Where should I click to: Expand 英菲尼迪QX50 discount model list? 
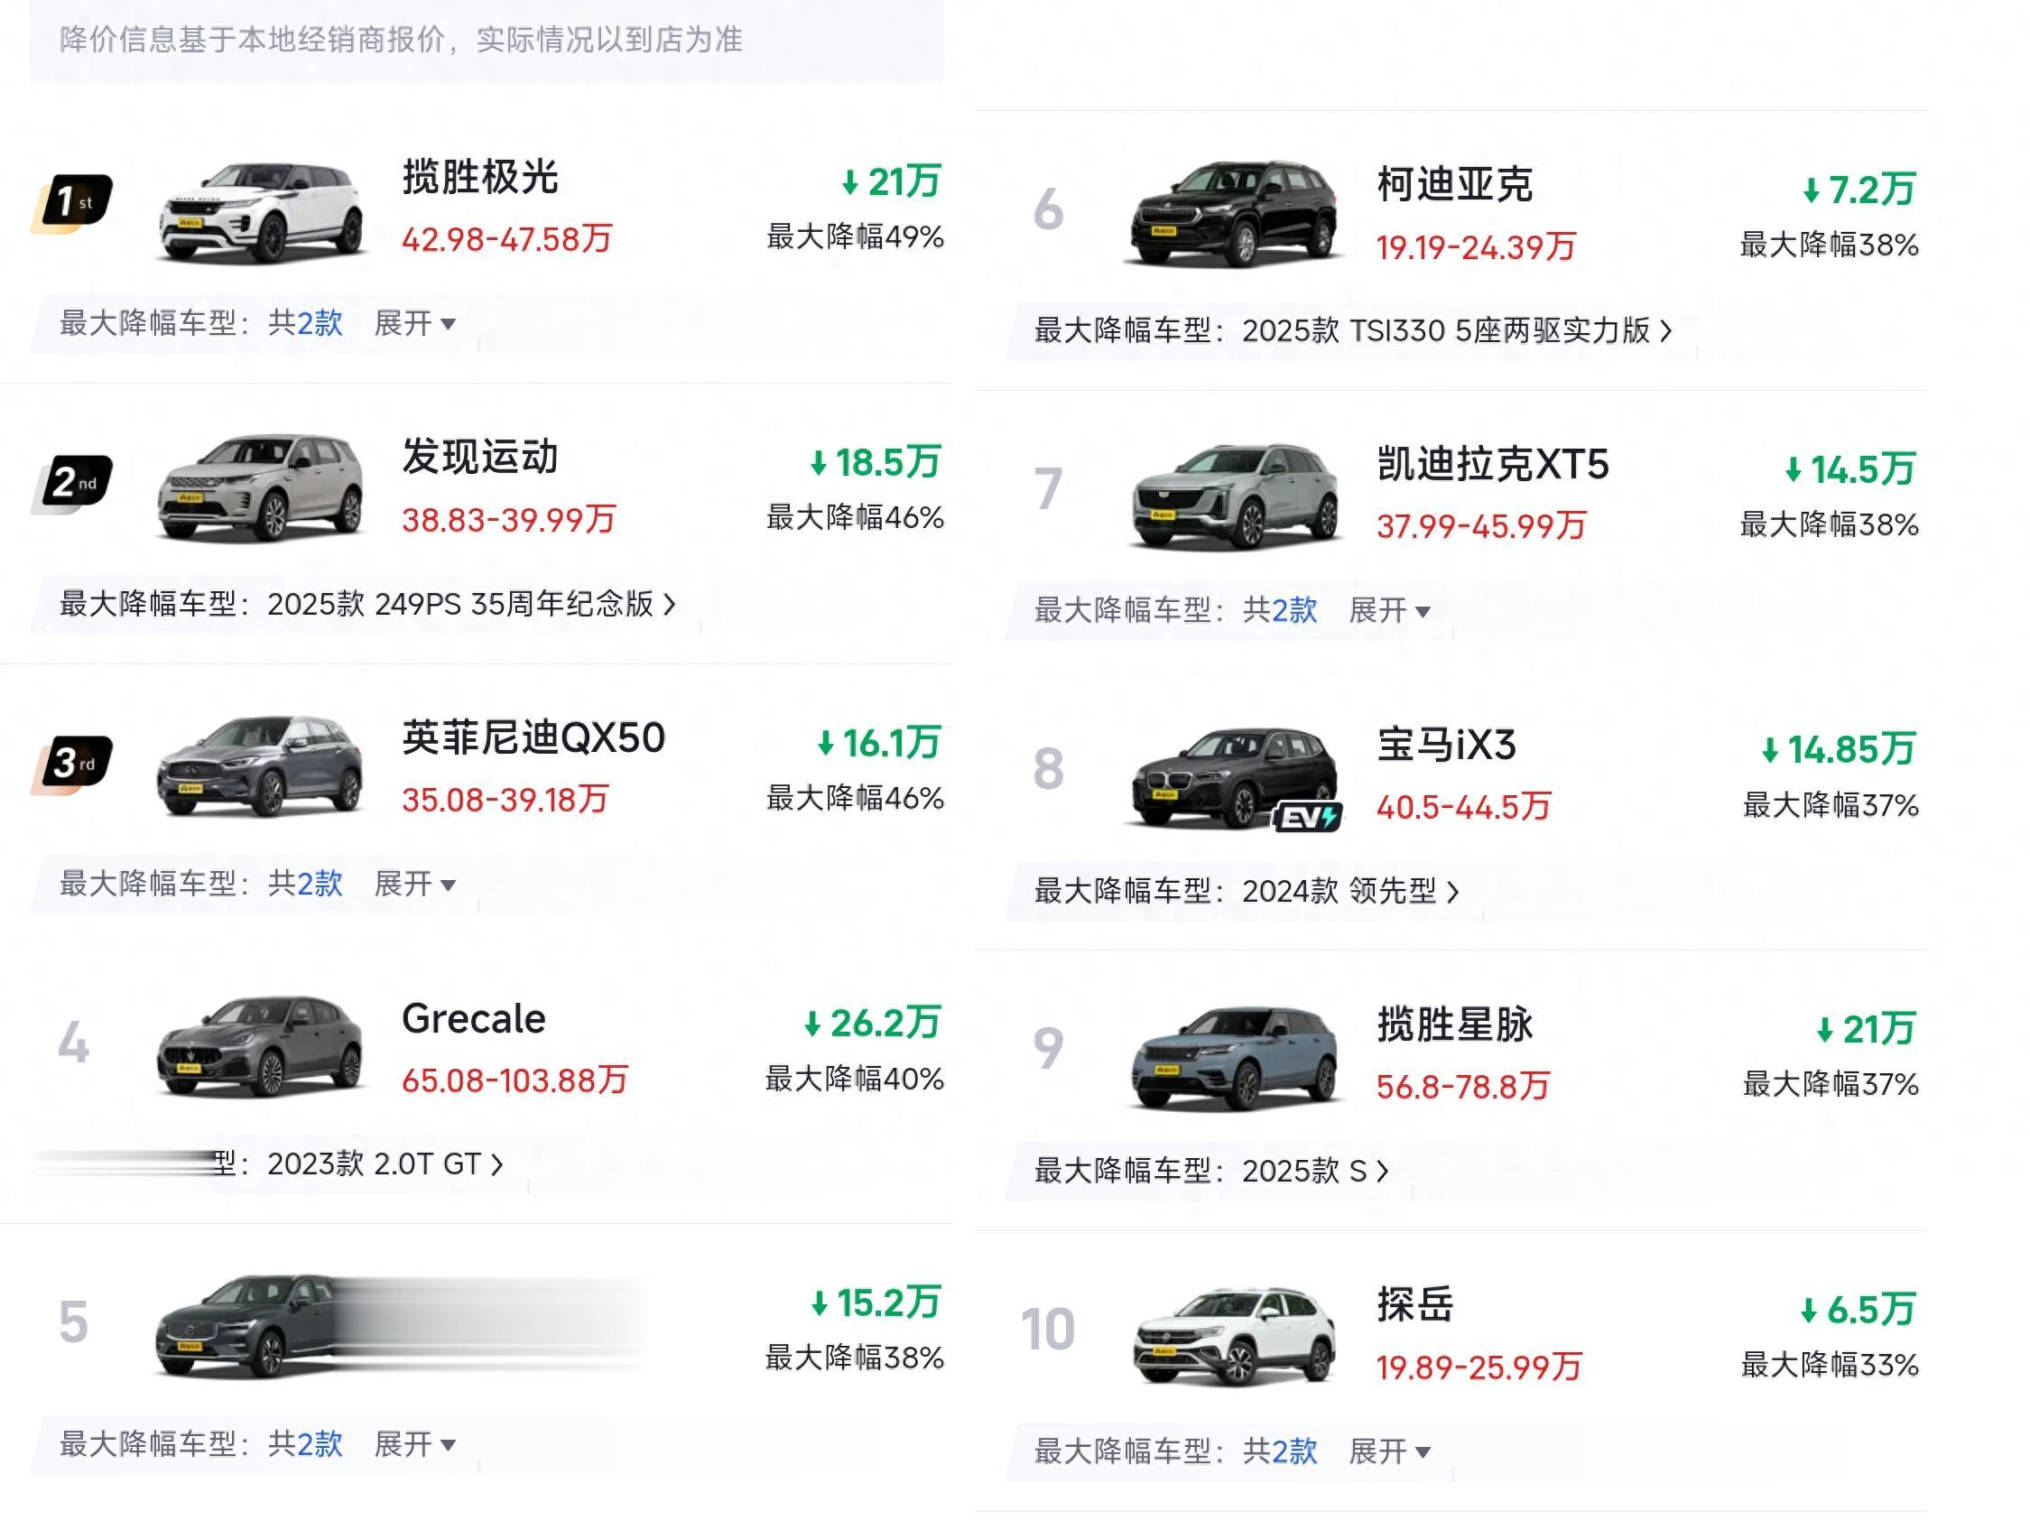tap(415, 885)
